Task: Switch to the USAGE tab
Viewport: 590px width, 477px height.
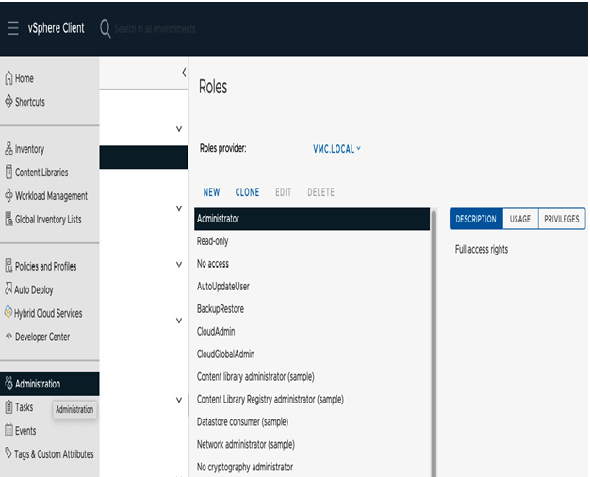Action: tap(520, 219)
